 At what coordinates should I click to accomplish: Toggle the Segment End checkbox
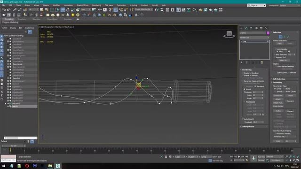275,57
